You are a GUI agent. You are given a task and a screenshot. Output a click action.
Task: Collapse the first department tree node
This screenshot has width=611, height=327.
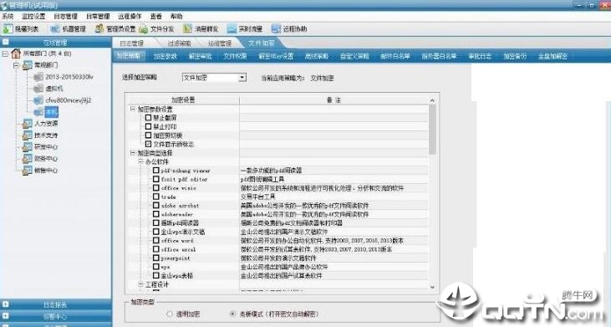pyautogui.click(x=17, y=65)
